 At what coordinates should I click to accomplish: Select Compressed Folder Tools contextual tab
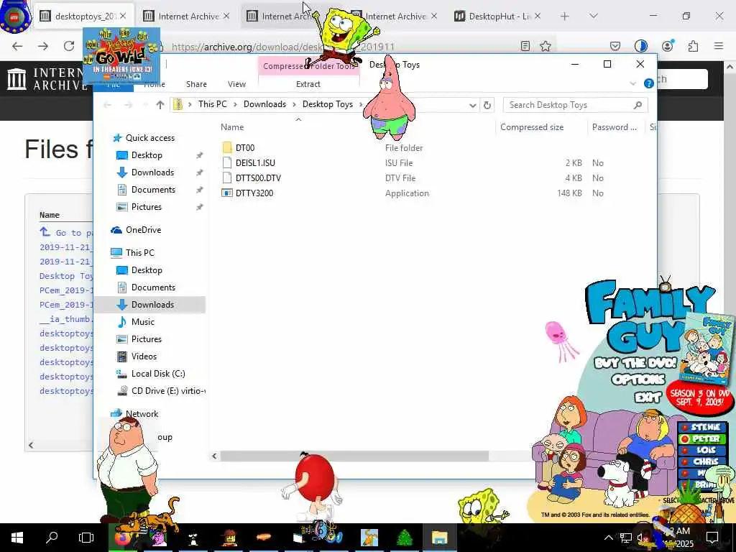308,66
